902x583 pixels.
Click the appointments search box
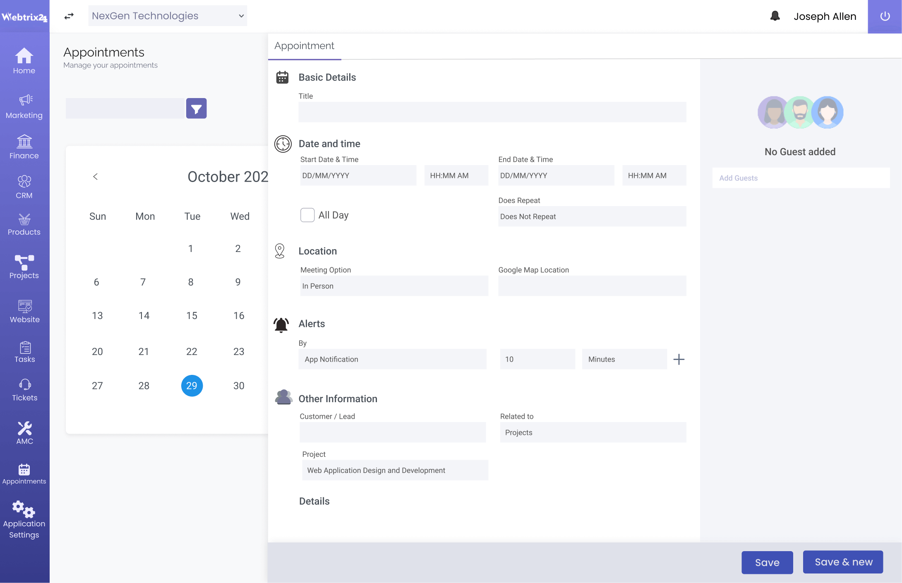(125, 108)
